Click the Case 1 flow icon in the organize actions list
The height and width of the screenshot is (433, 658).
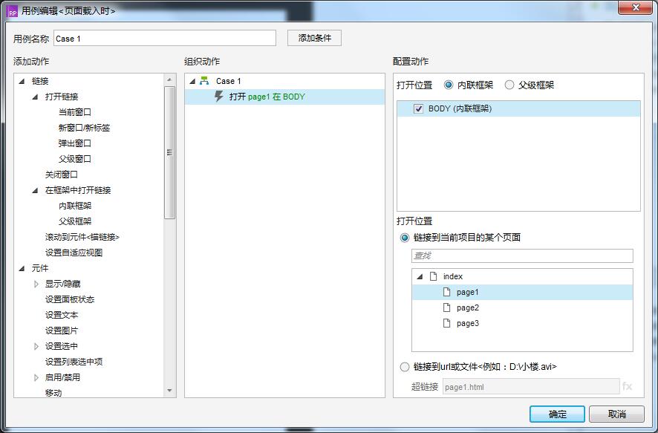(204, 81)
